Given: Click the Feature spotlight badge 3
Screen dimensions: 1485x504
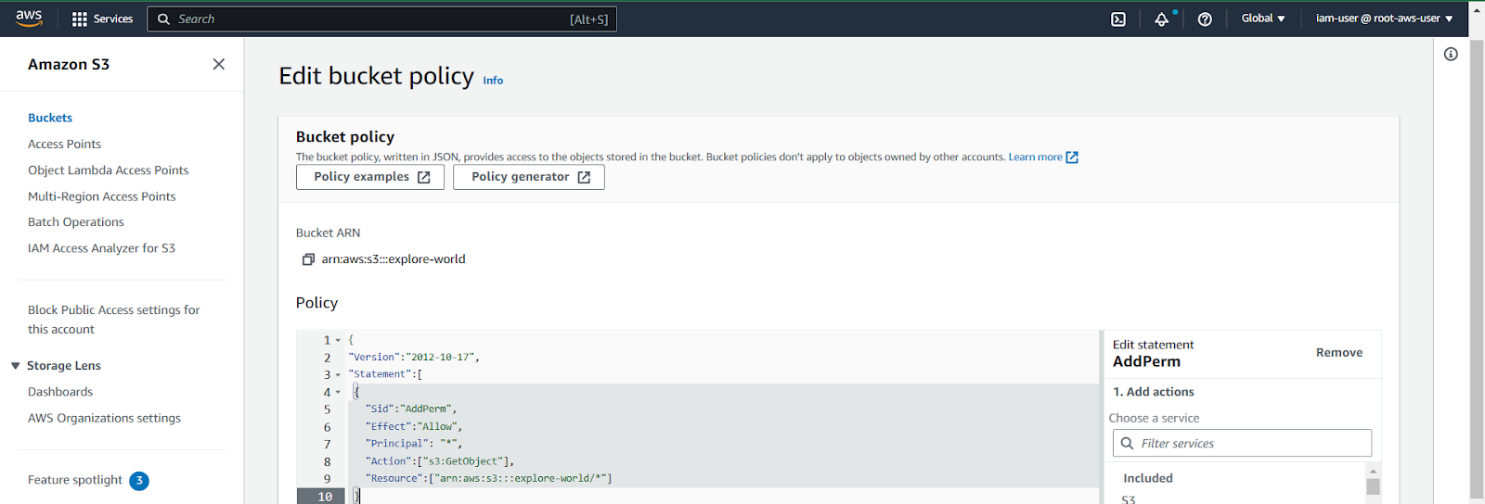Looking at the screenshot, I should [x=139, y=481].
